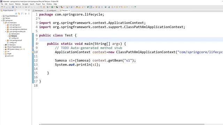Open the New wizard dropdown arrow
The image size is (223, 125).
coord(4,7)
